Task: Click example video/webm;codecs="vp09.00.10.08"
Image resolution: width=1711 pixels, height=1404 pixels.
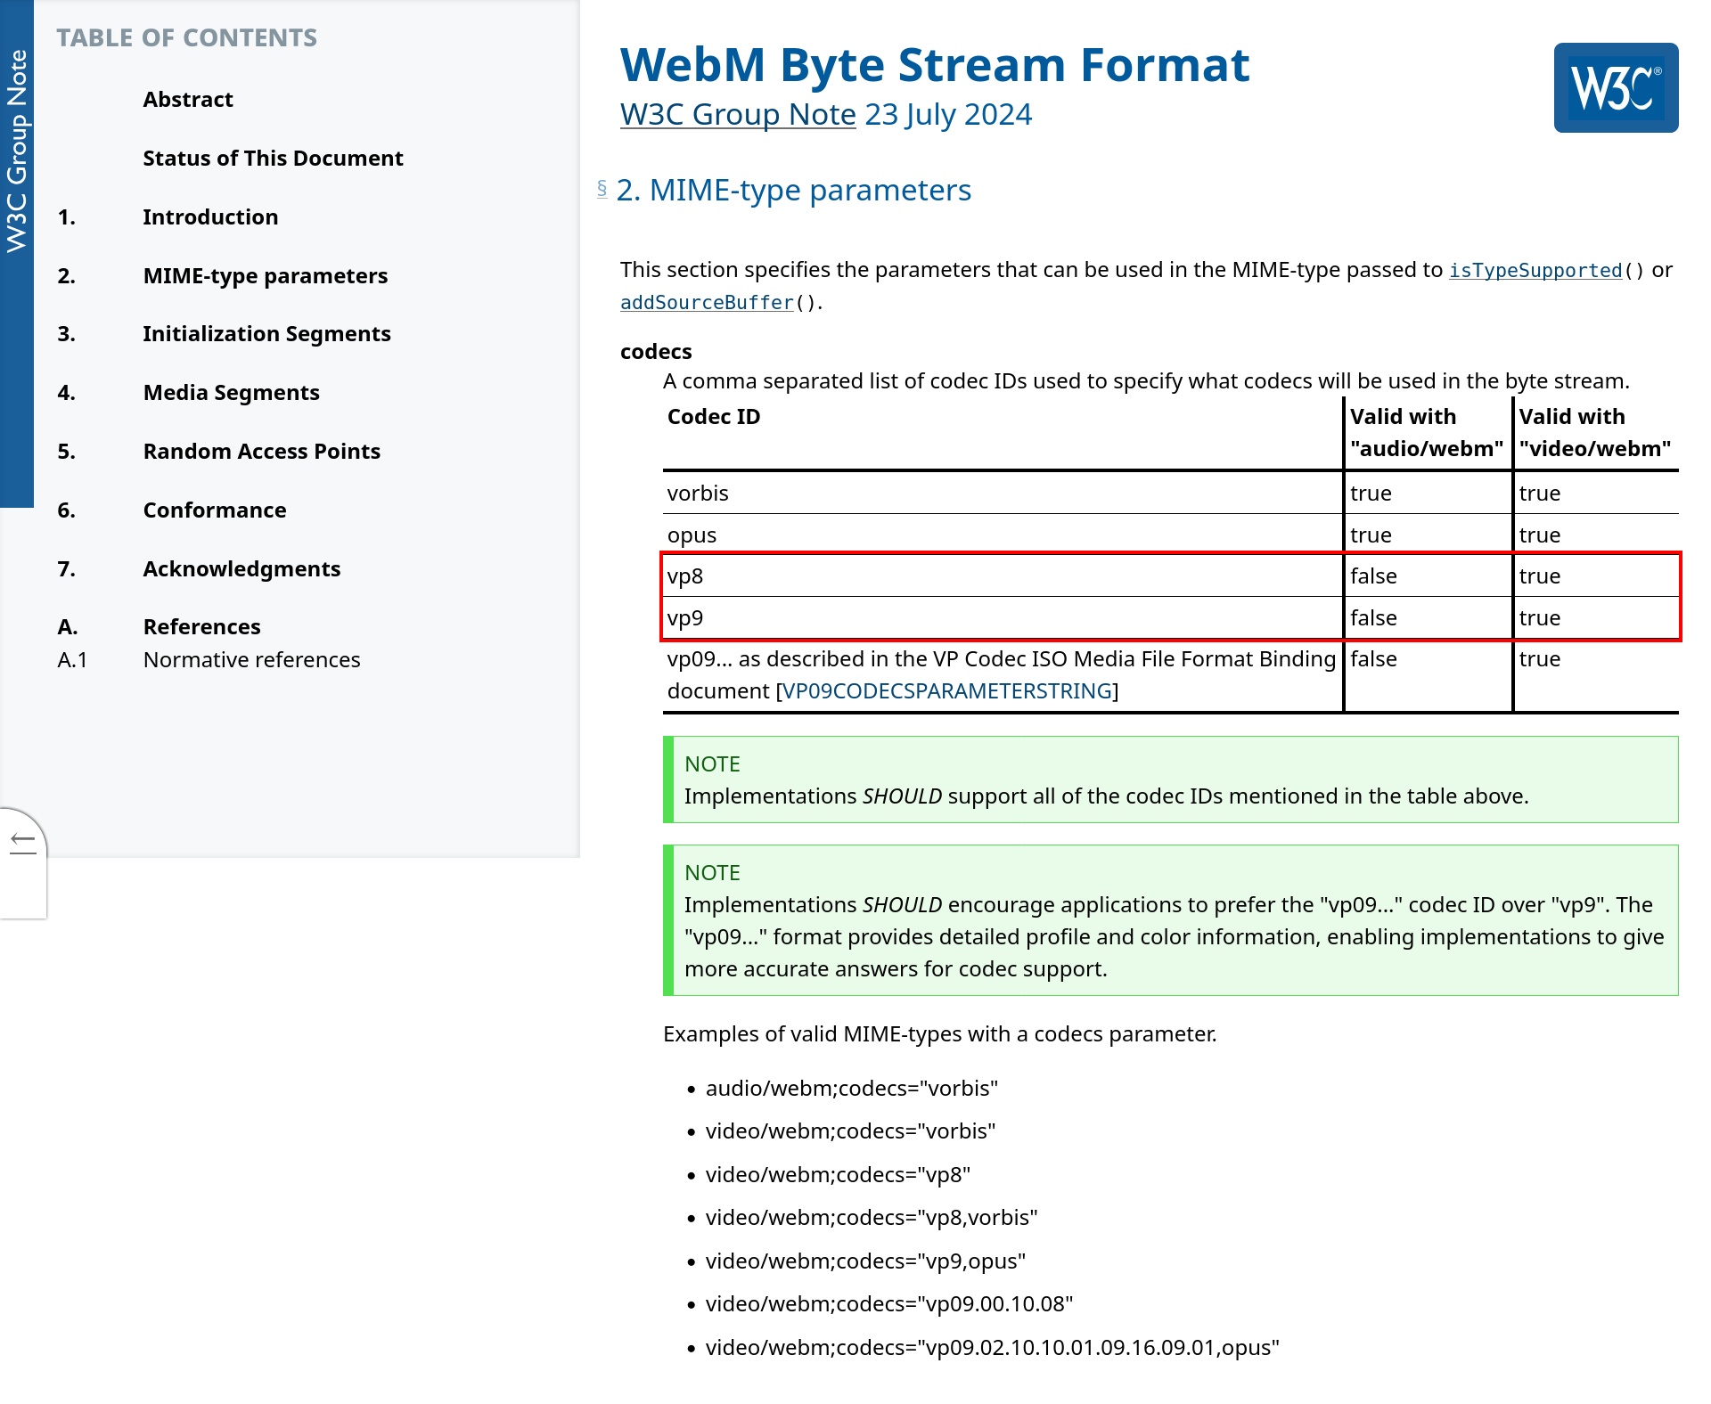Action: click(889, 1304)
